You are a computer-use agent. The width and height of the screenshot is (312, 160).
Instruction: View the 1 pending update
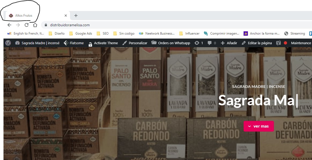click(x=199, y=43)
